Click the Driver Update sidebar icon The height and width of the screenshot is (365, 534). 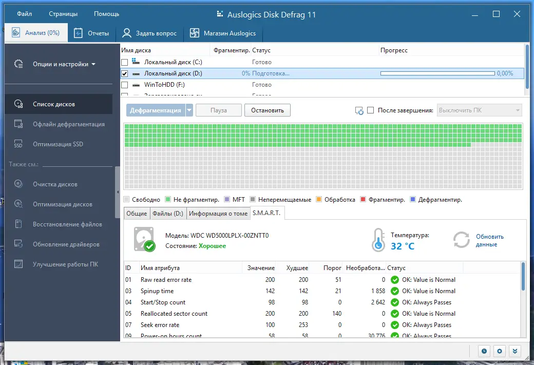coord(18,244)
